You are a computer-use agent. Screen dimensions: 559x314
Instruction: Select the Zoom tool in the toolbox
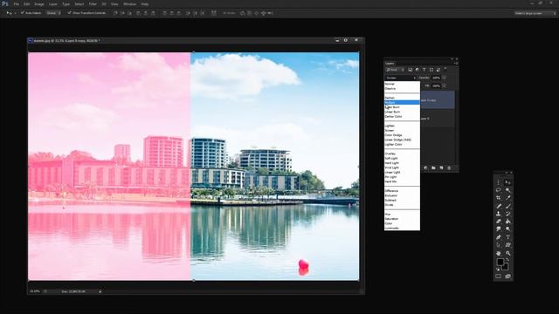coord(508,253)
